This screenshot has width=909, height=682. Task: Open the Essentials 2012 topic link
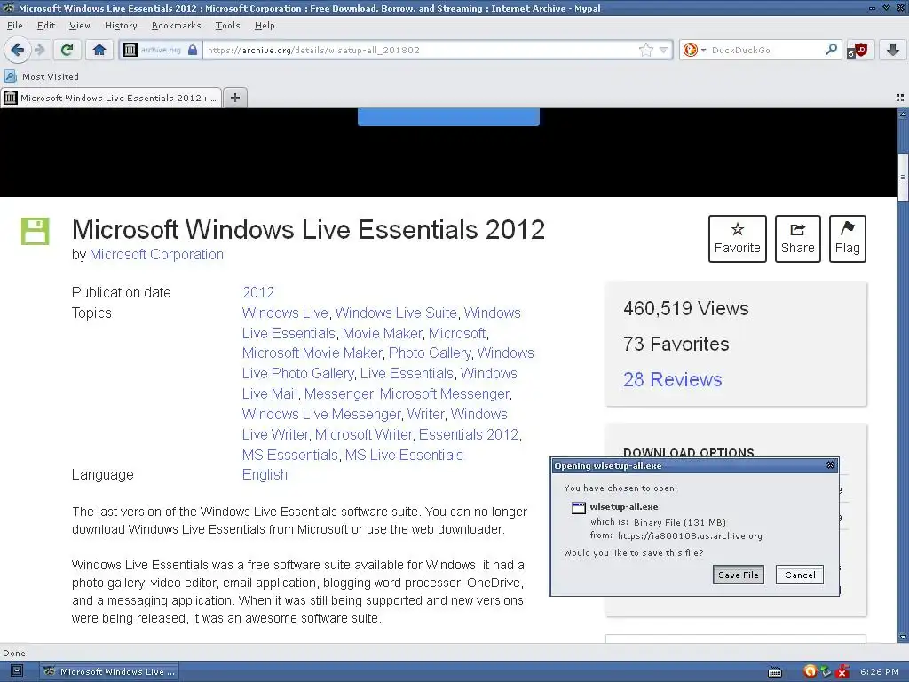coord(469,434)
